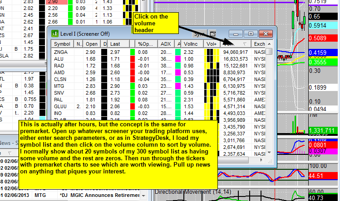Click the red 44.51 indicator label

[323, 176]
